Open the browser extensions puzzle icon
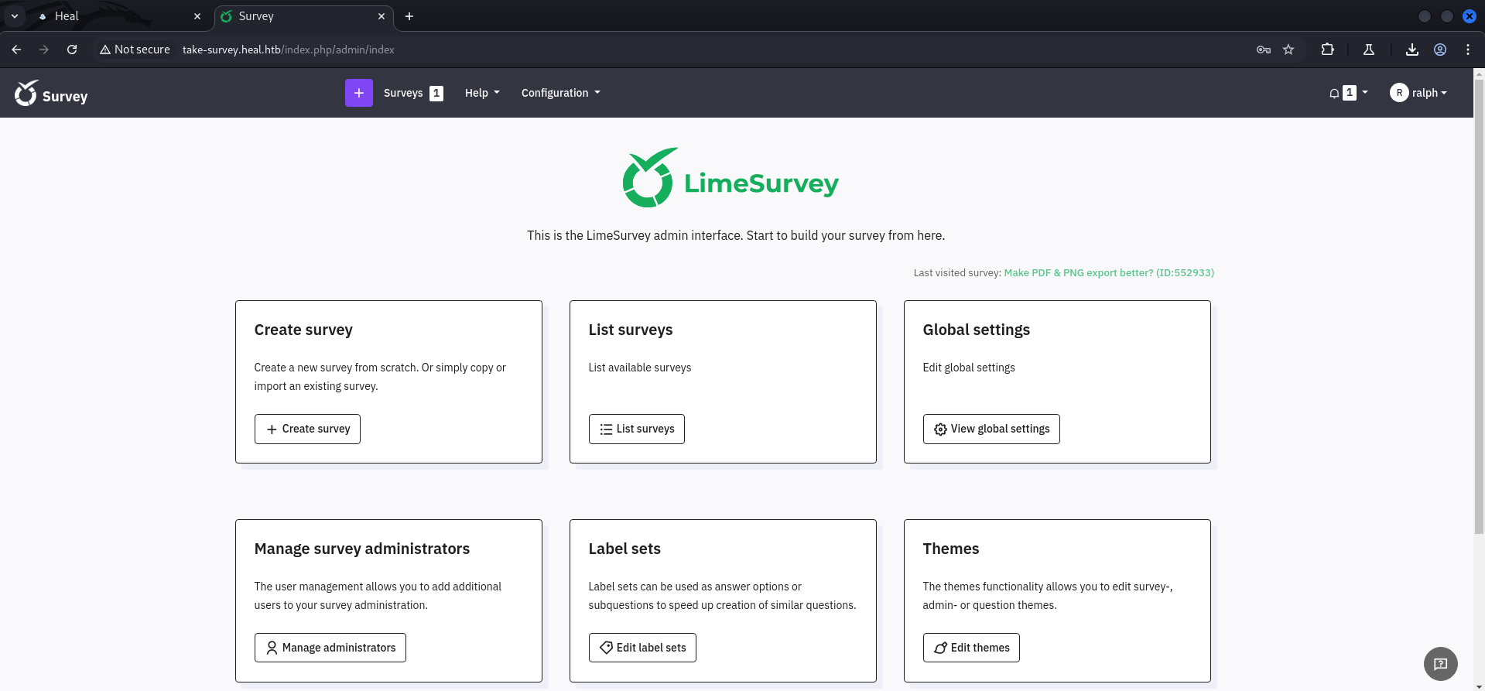Image resolution: width=1485 pixels, height=691 pixels. click(x=1327, y=50)
